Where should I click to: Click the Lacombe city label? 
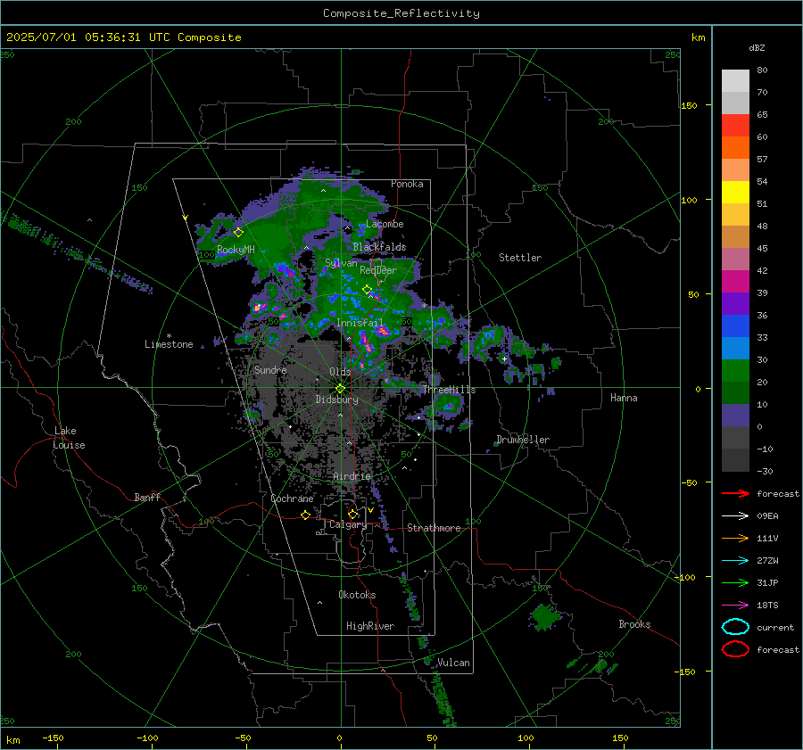pyautogui.click(x=385, y=224)
